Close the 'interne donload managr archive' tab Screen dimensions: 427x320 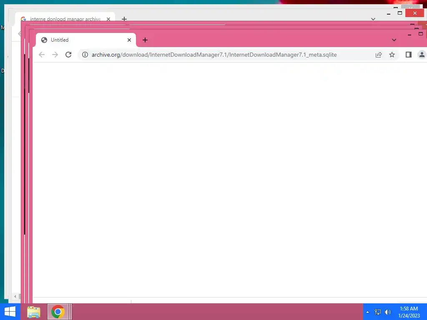coord(108,19)
